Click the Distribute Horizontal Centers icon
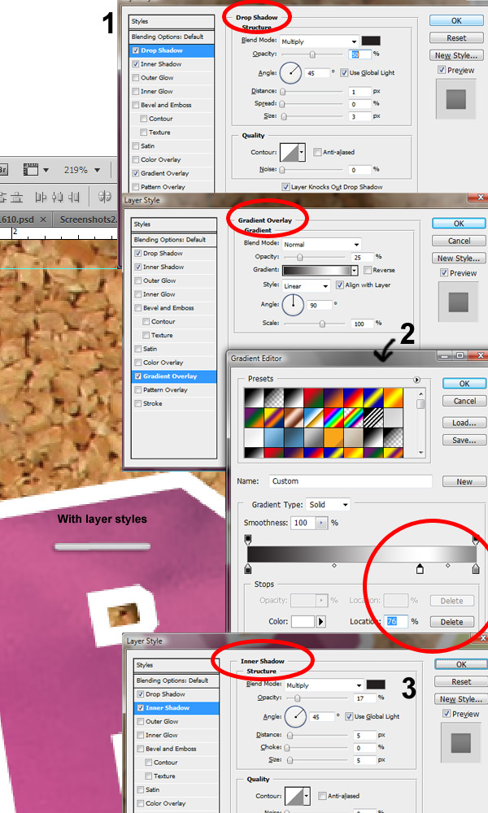This screenshot has width=488, height=813. coord(58,197)
